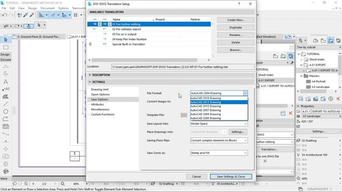Collapse the Masters folder in the Navigator
Screen dimensions: 342x192
301,76
